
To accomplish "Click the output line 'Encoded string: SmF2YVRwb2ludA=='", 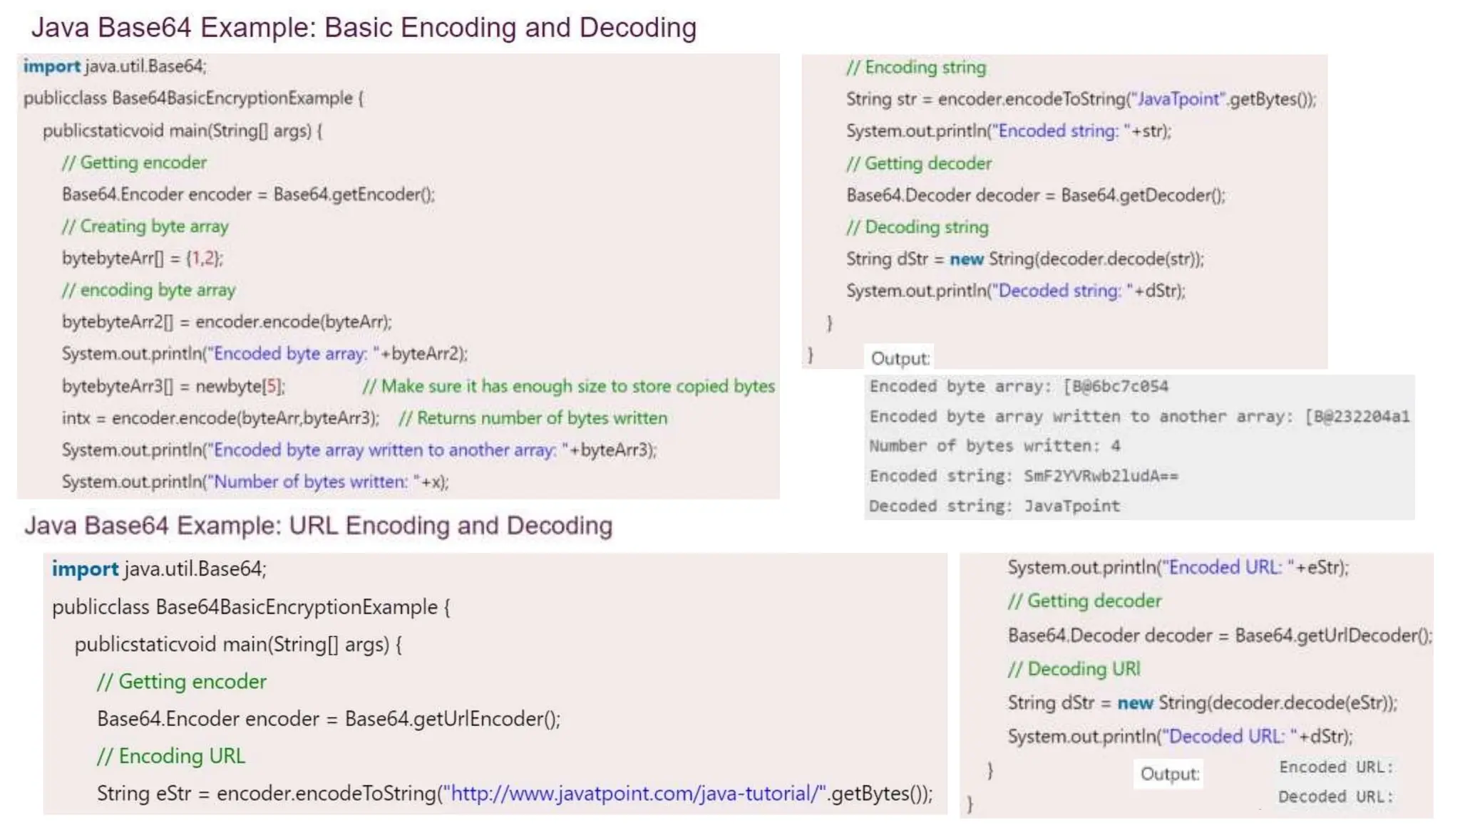I will [1023, 476].
